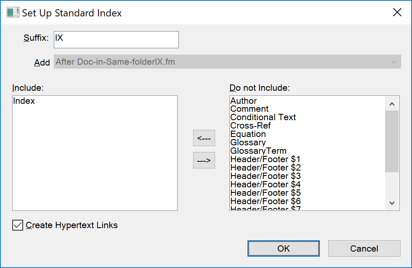Select the Equation marker type

tap(248, 134)
